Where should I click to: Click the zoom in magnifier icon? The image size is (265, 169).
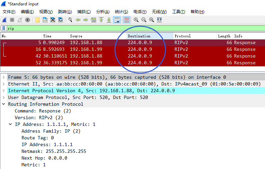[x=136, y=20]
